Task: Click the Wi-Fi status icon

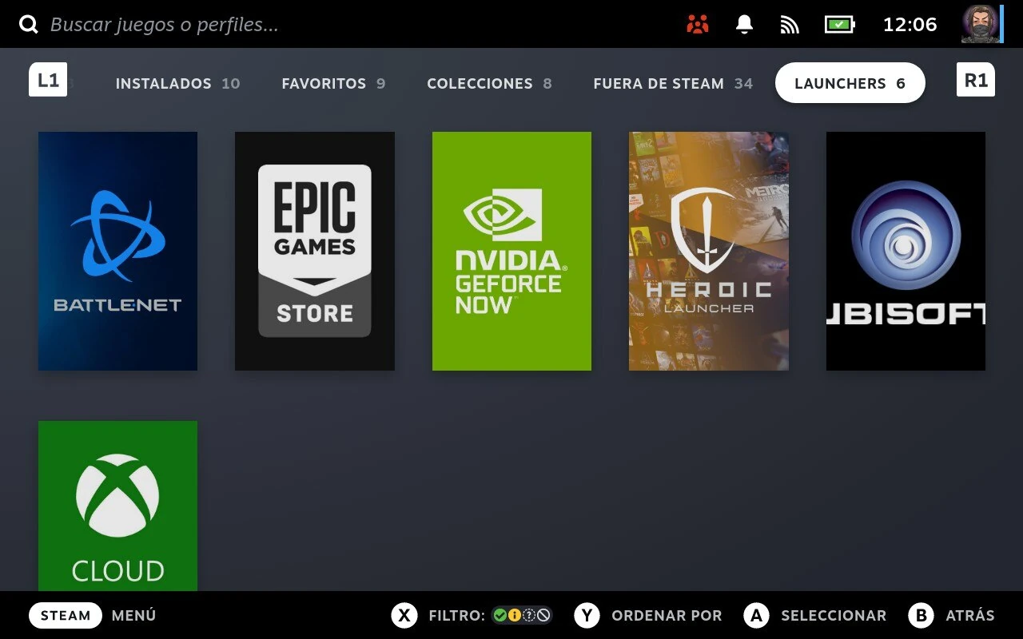Action: [x=790, y=23]
